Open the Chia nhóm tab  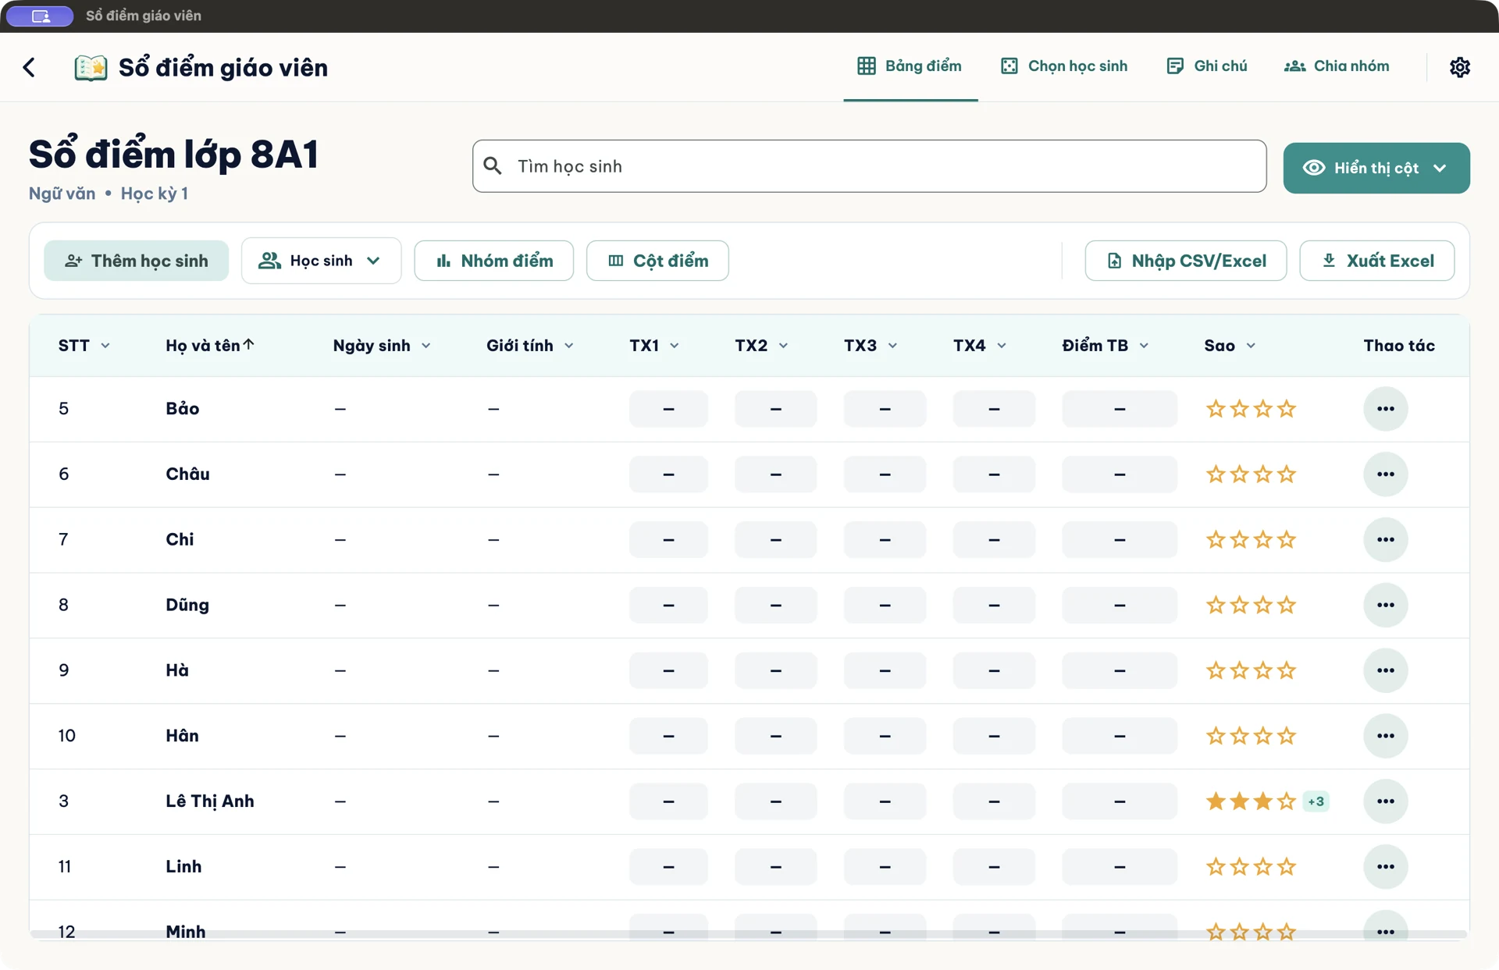tap(1337, 66)
